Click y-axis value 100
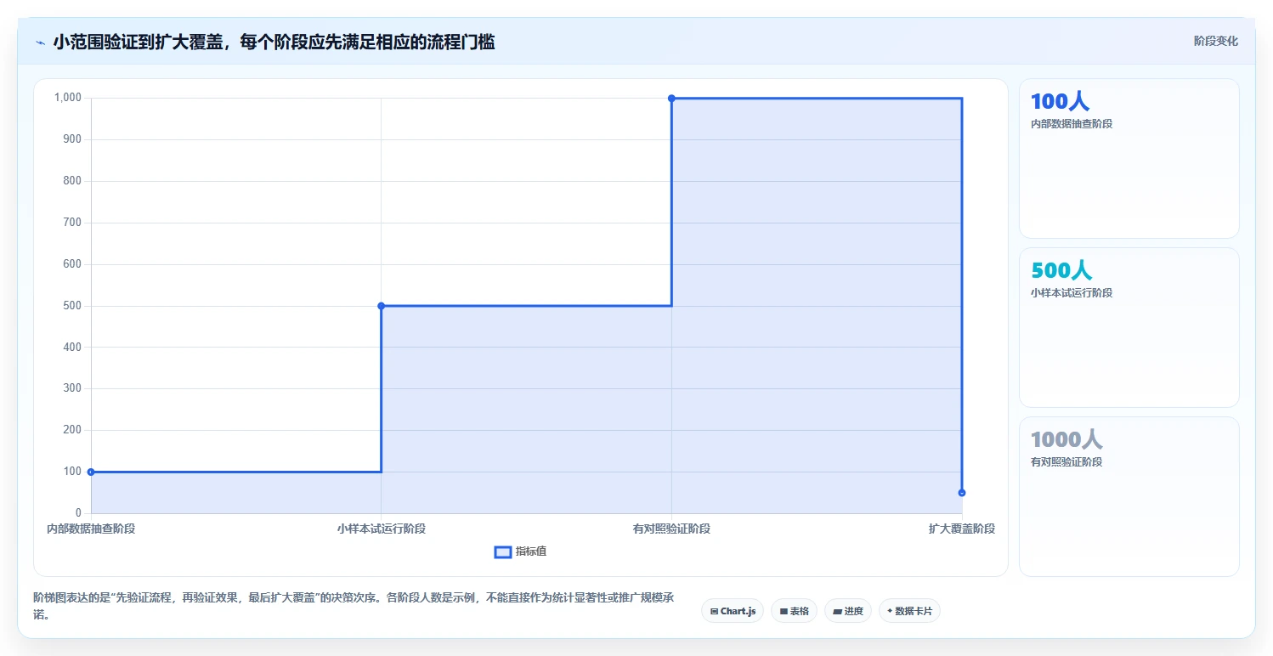The image size is (1273, 656). point(73,472)
